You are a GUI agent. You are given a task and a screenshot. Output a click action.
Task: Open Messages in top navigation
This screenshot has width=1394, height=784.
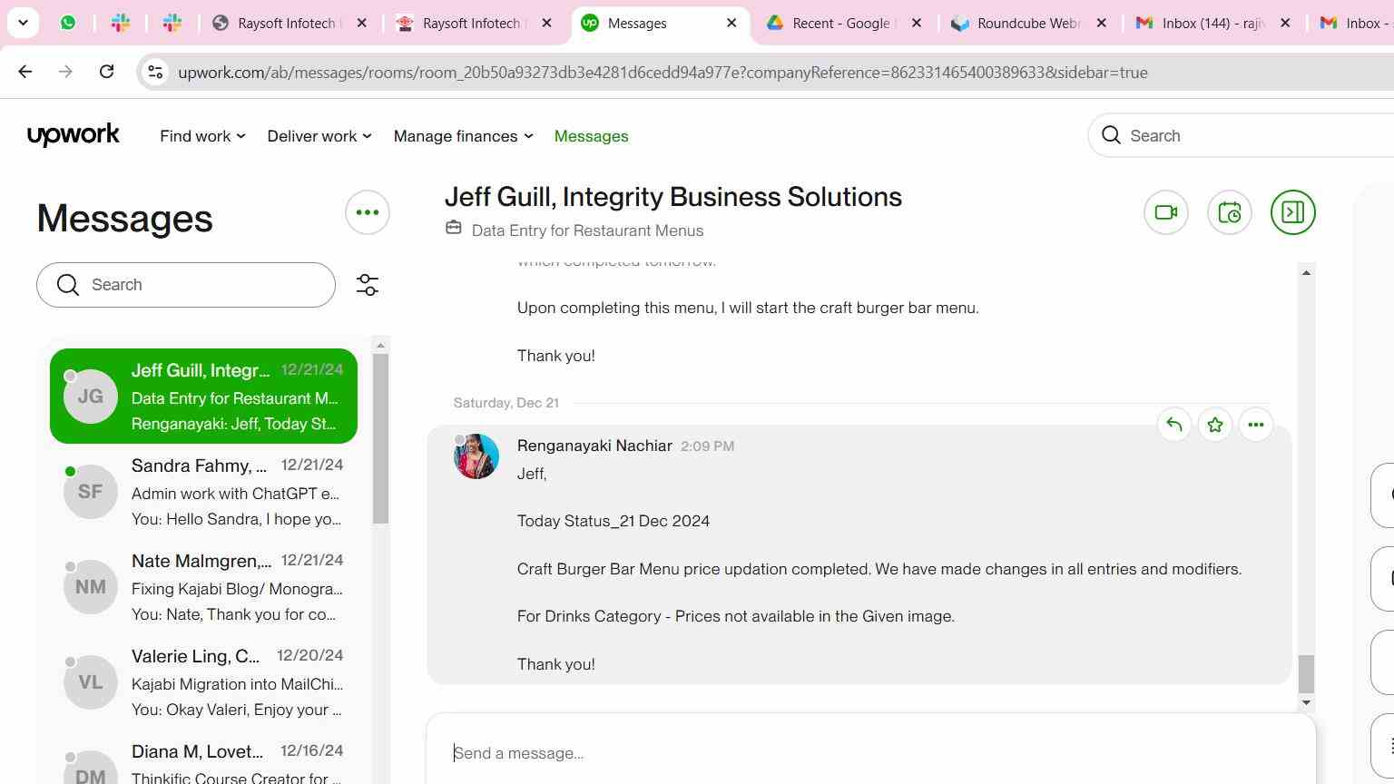tap(591, 136)
